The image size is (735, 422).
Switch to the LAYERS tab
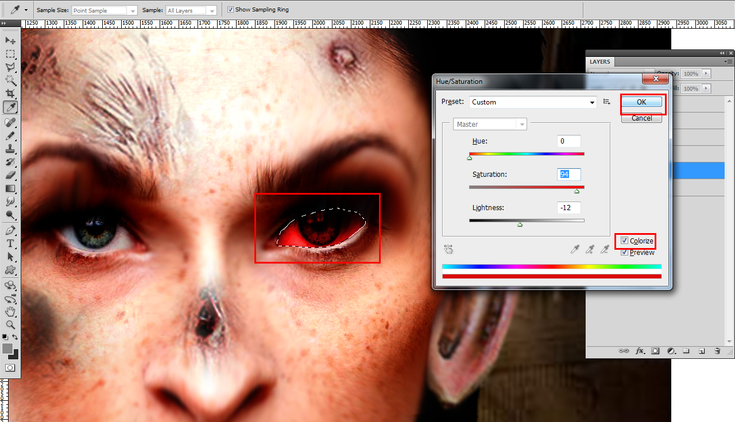pyautogui.click(x=600, y=61)
